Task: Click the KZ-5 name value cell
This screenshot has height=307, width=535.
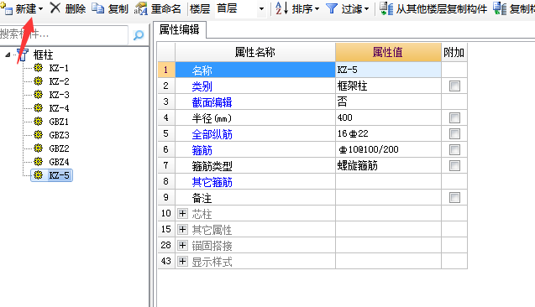Action: (x=388, y=70)
